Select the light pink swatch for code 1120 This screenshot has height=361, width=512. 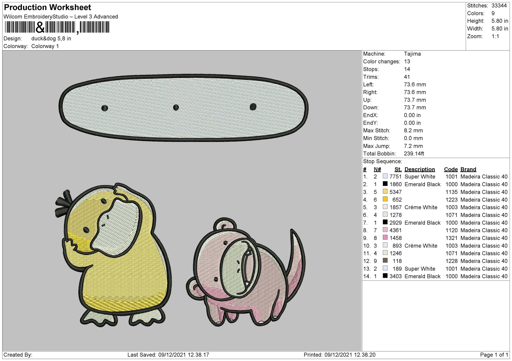pyautogui.click(x=385, y=230)
